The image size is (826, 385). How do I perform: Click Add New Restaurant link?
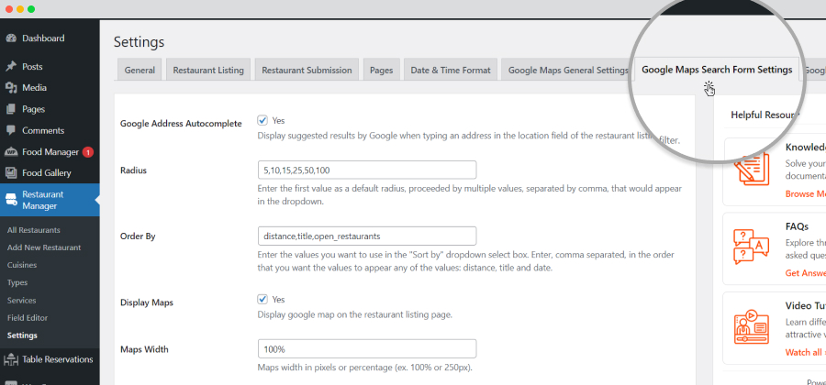point(44,247)
